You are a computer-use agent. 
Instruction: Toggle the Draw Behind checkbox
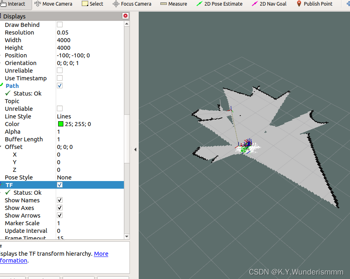coord(60,24)
